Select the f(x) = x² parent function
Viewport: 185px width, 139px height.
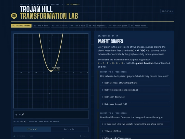(32, 129)
